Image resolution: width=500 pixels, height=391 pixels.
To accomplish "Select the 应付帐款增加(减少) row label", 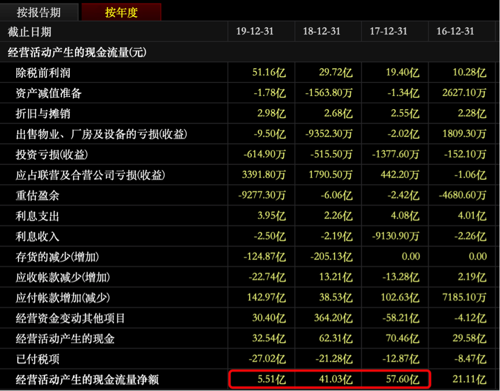I will (x=63, y=297).
